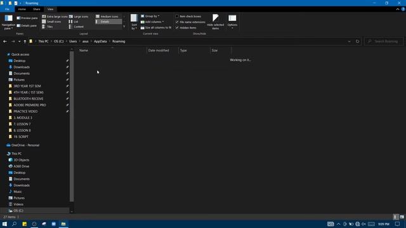Open the Music folder
406x228 pixels.
[x=18, y=191]
